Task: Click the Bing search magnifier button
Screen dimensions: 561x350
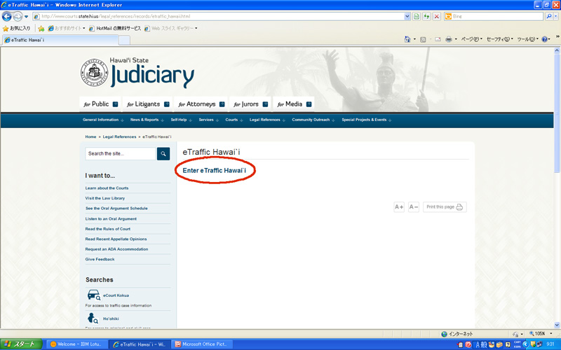Action: point(549,16)
